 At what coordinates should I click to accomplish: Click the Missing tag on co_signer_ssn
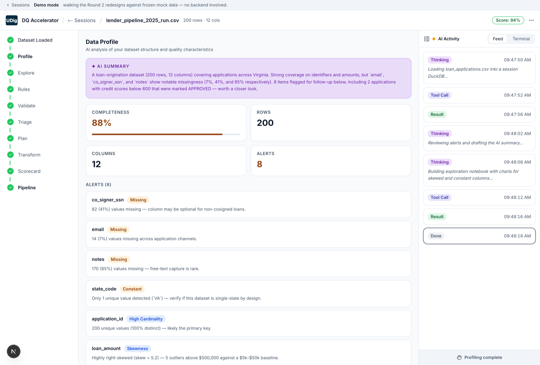pos(138,200)
